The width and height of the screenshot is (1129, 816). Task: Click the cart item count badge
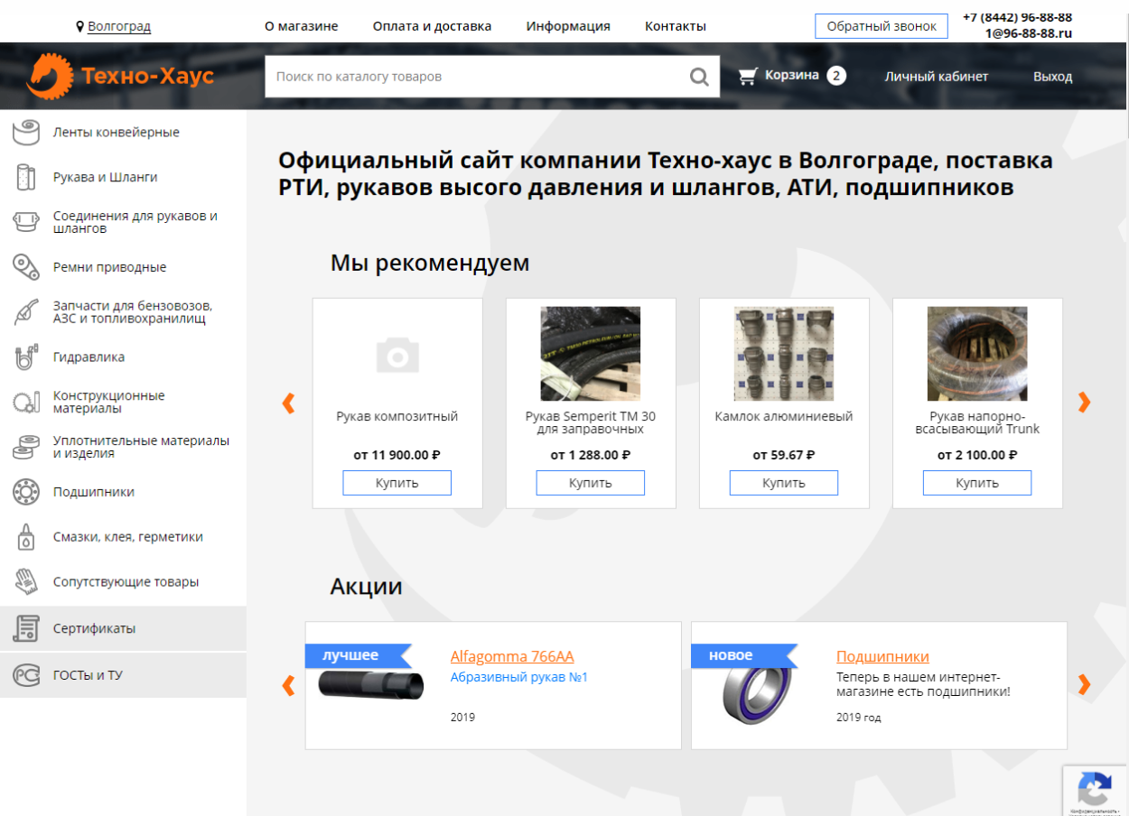pos(836,76)
